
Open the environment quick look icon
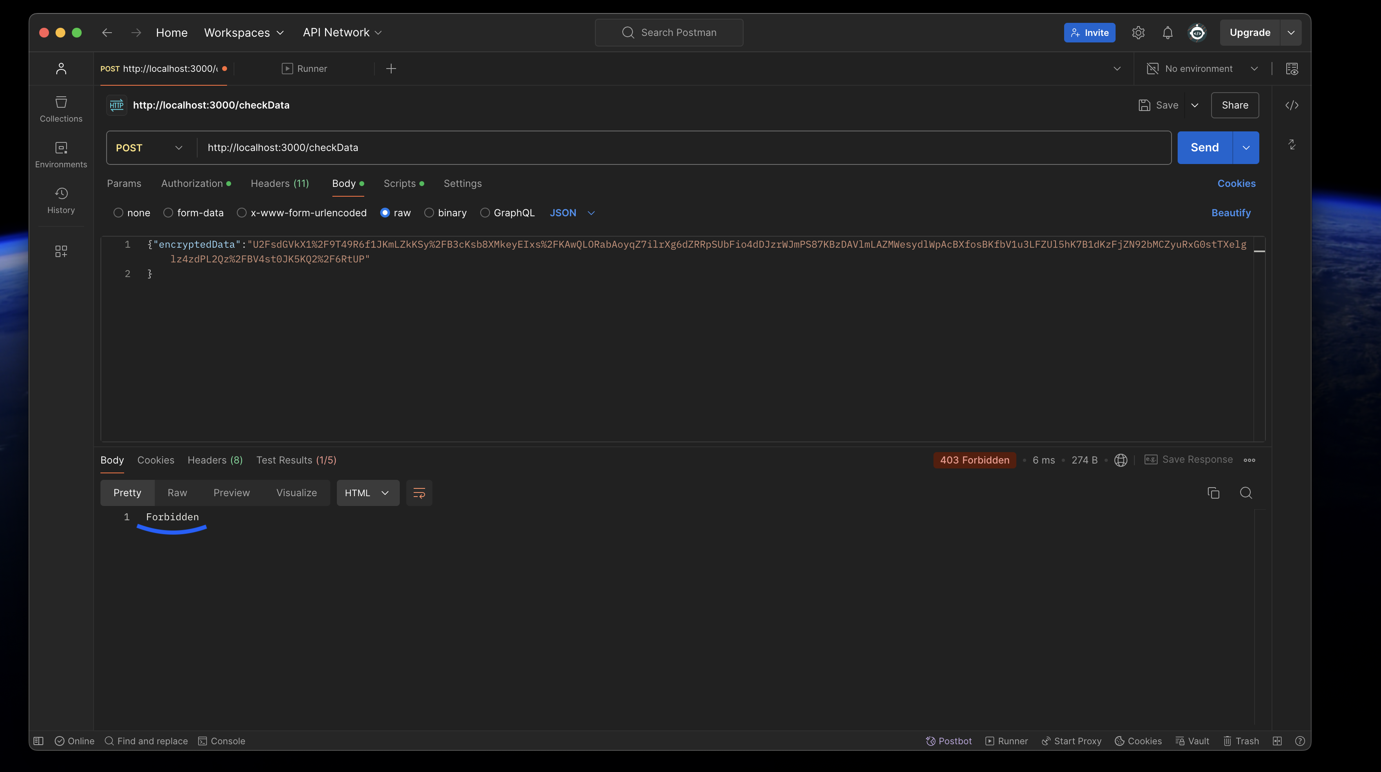[x=1292, y=69]
